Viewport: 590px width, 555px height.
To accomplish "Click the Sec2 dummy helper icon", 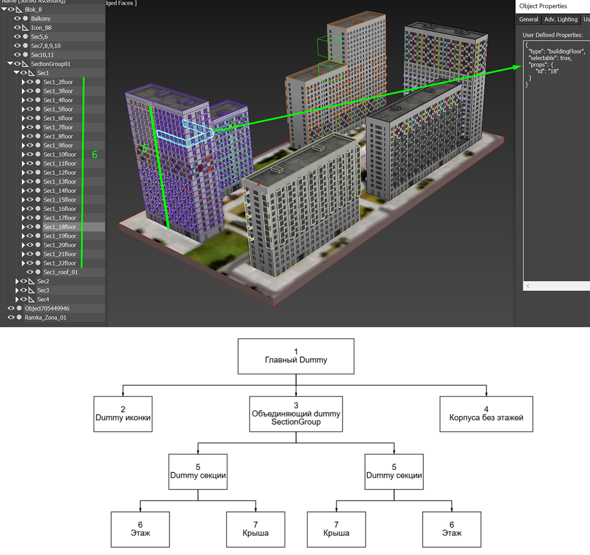I will click(31, 281).
